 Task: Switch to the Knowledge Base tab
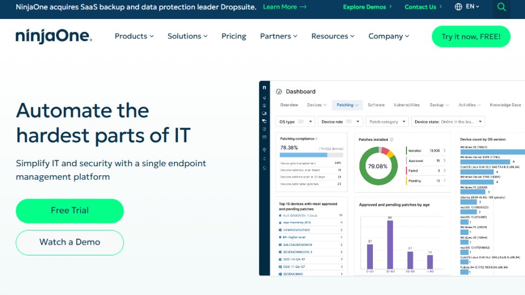pos(506,105)
